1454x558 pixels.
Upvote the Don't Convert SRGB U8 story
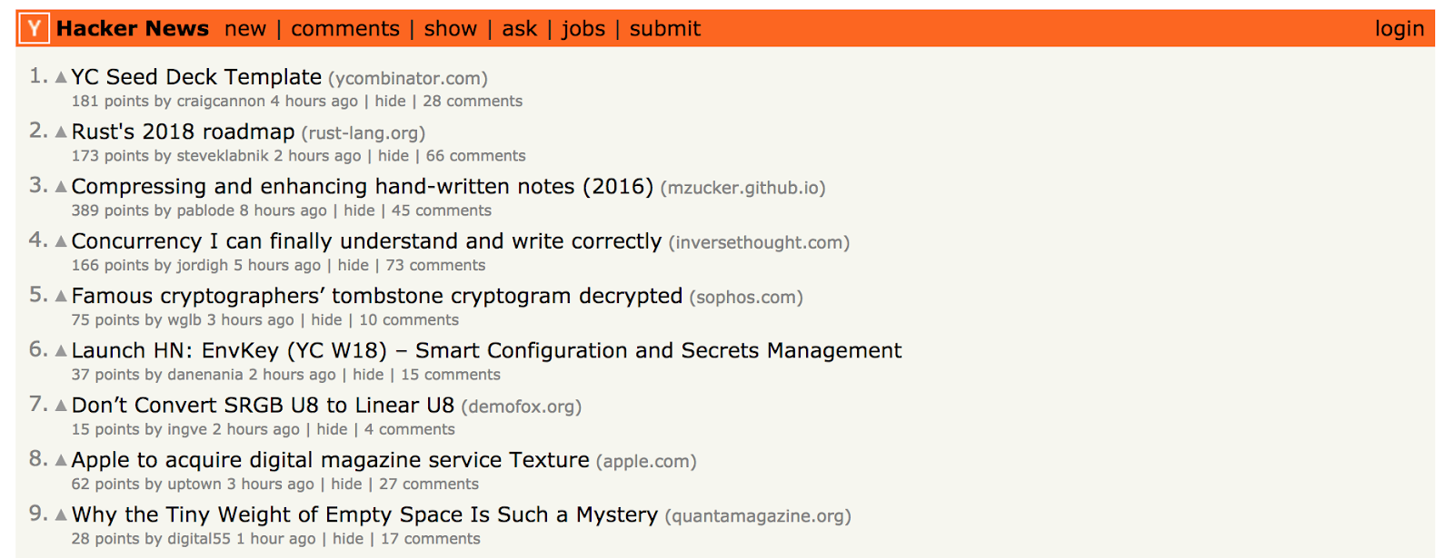click(61, 406)
